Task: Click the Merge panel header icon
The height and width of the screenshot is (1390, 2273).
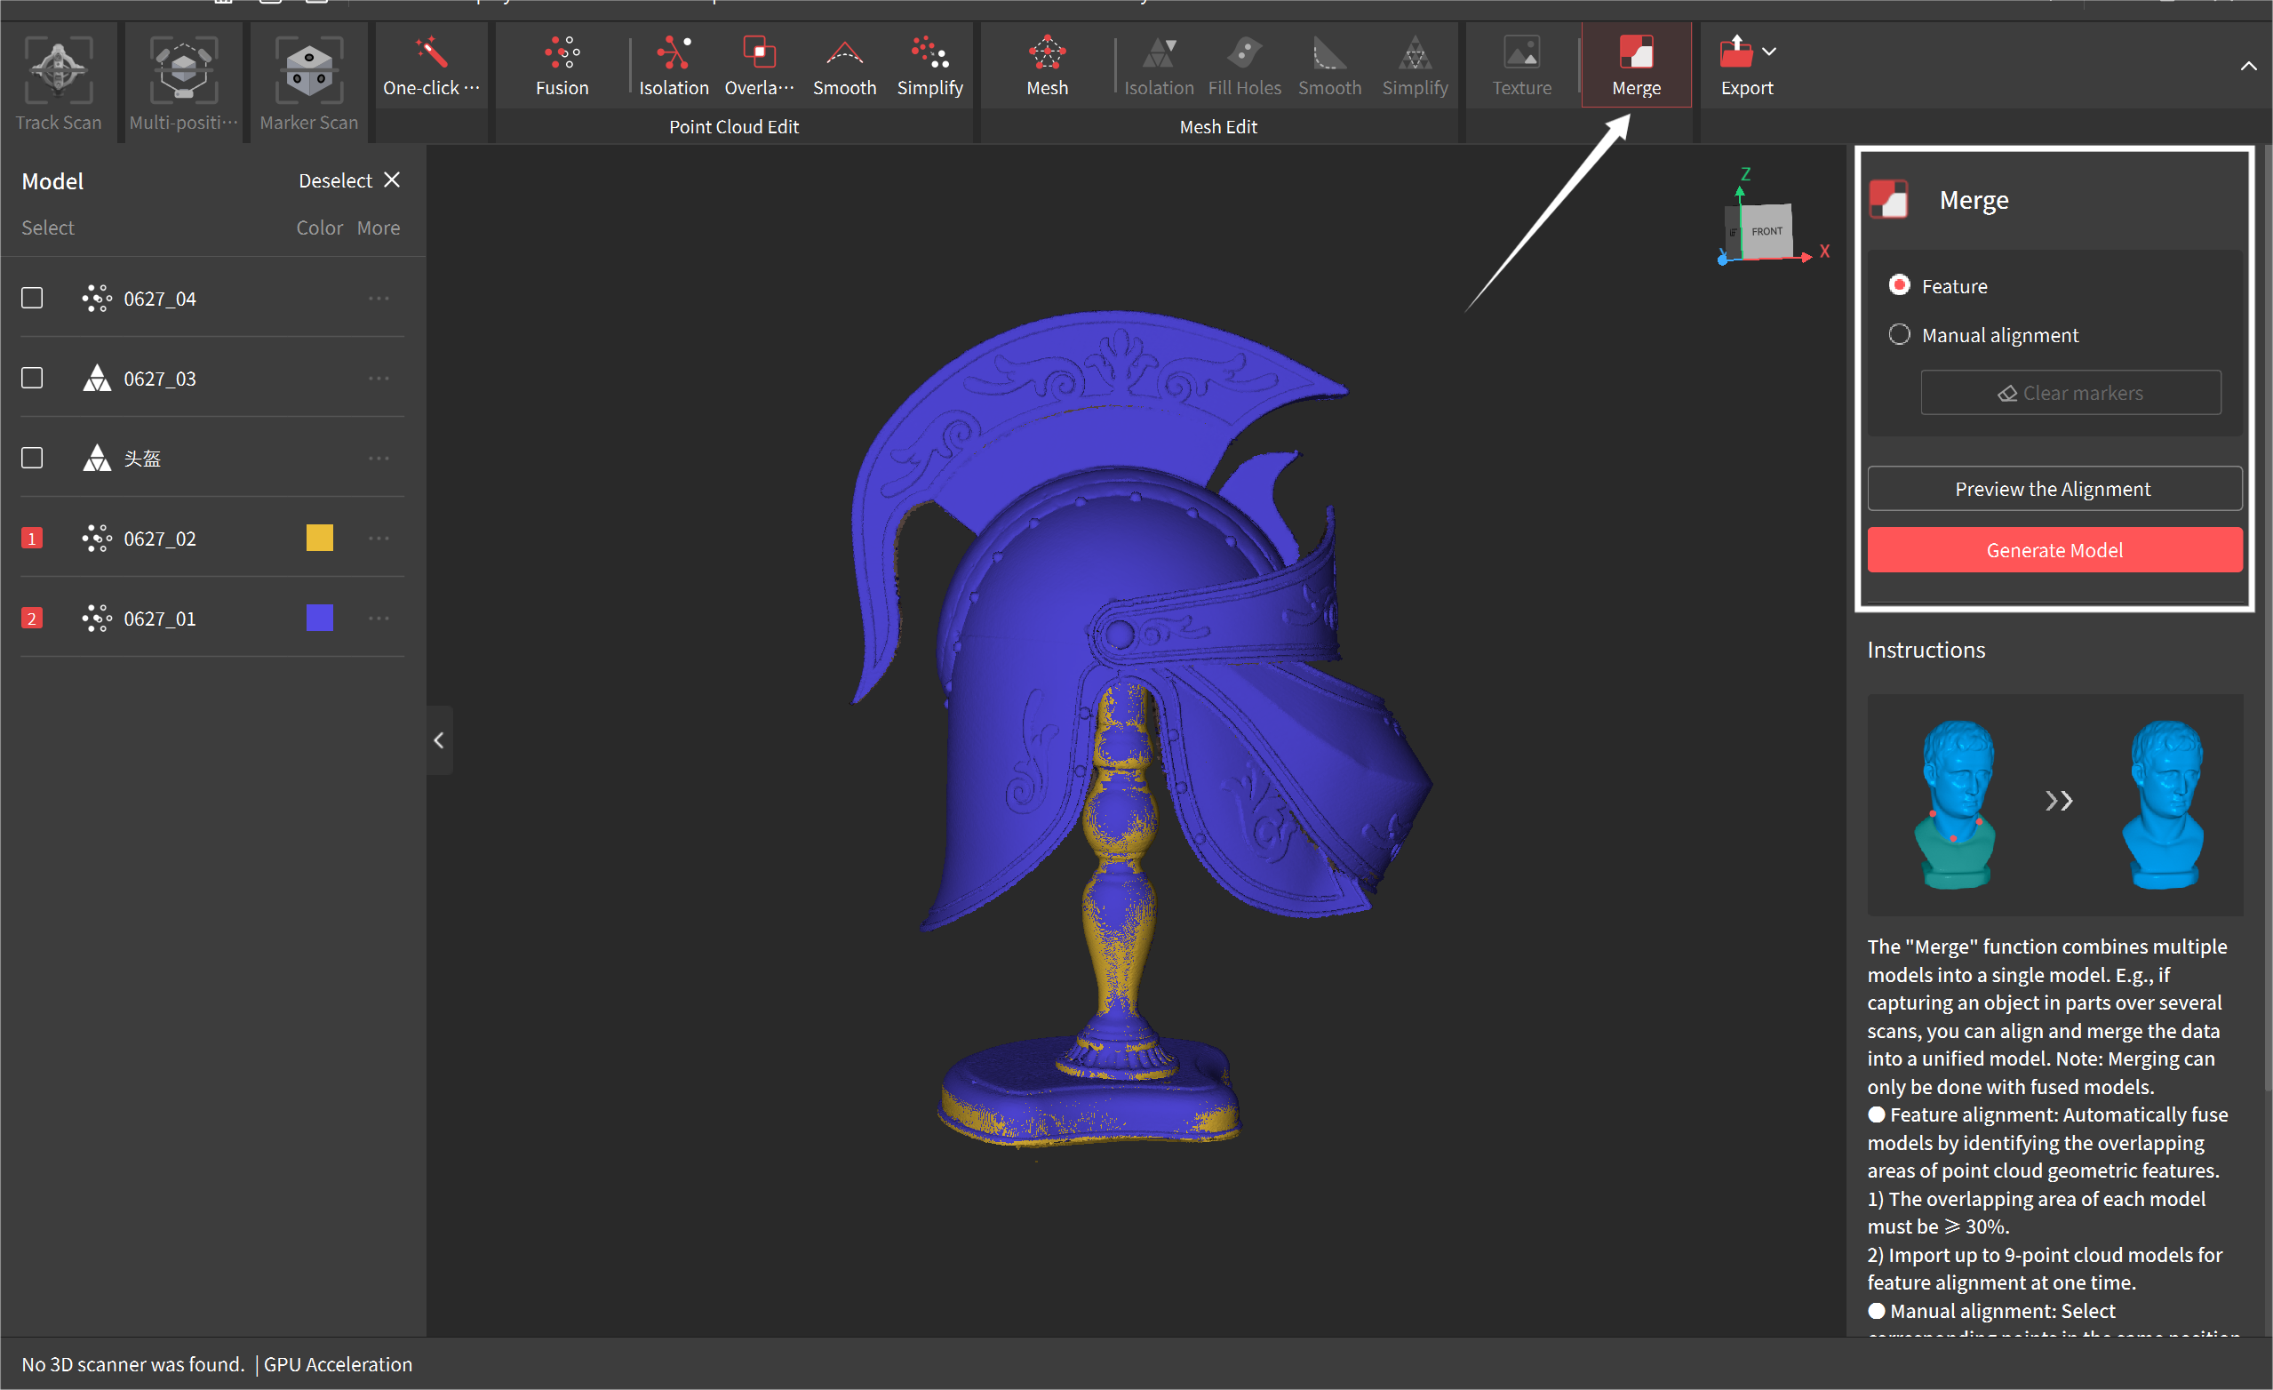Action: [x=1888, y=199]
